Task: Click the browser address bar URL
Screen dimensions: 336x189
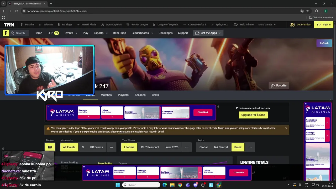Action: click(57, 11)
